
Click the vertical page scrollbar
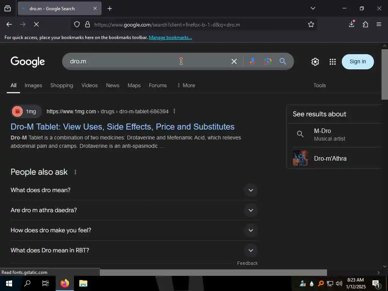(x=385, y=75)
